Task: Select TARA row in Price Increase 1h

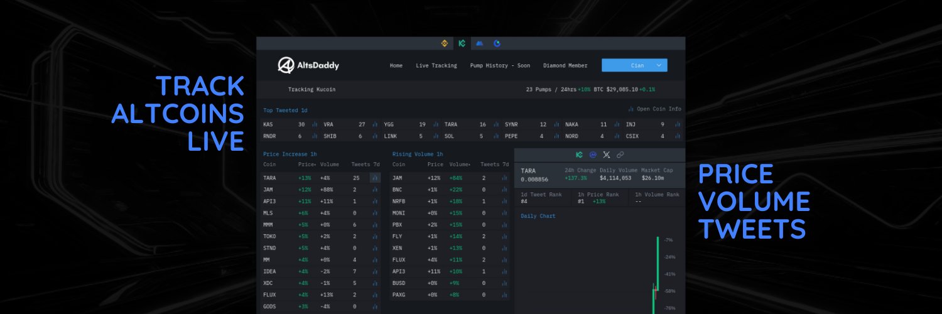Action: click(x=321, y=178)
